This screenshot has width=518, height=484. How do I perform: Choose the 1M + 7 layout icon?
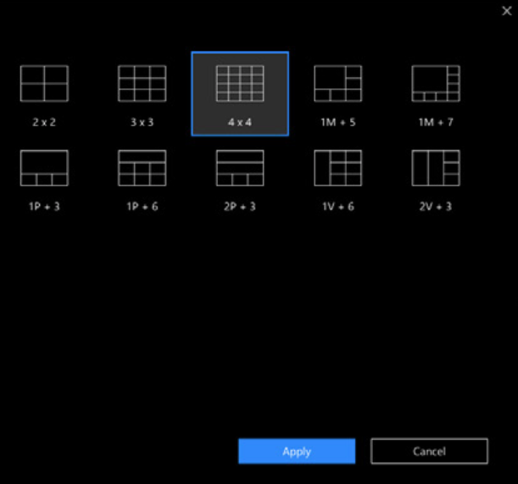[436, 84]
